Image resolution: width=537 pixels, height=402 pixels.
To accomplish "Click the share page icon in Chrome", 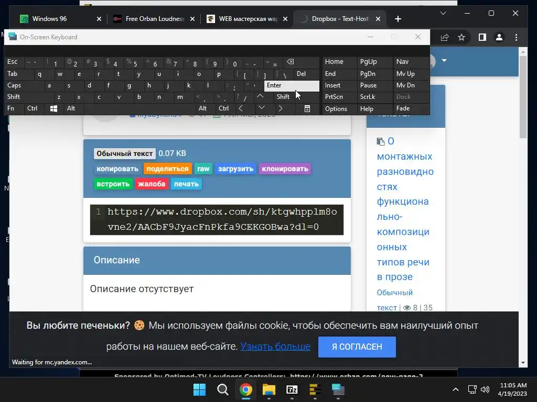I will (x=445, y=37).
